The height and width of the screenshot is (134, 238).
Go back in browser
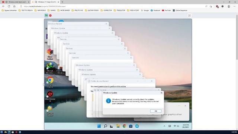tap(3, 6)
